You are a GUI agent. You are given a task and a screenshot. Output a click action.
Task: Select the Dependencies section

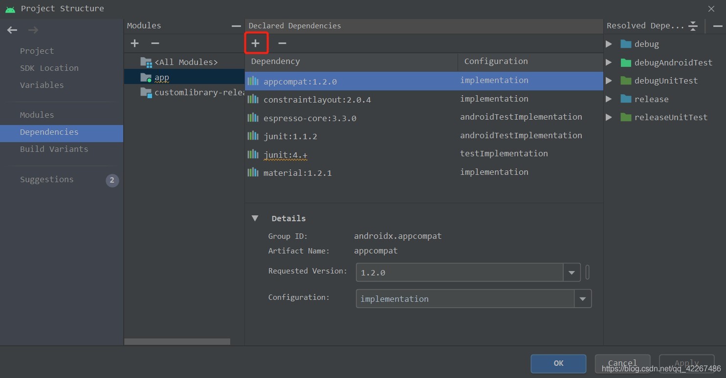pyautogui.click(x=62, y=132)
